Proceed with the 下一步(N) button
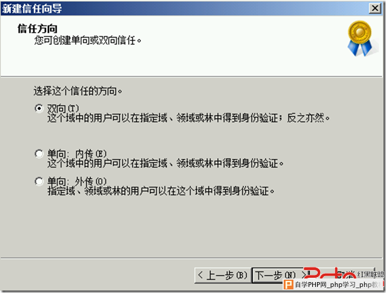 click(x=278, y=275)
